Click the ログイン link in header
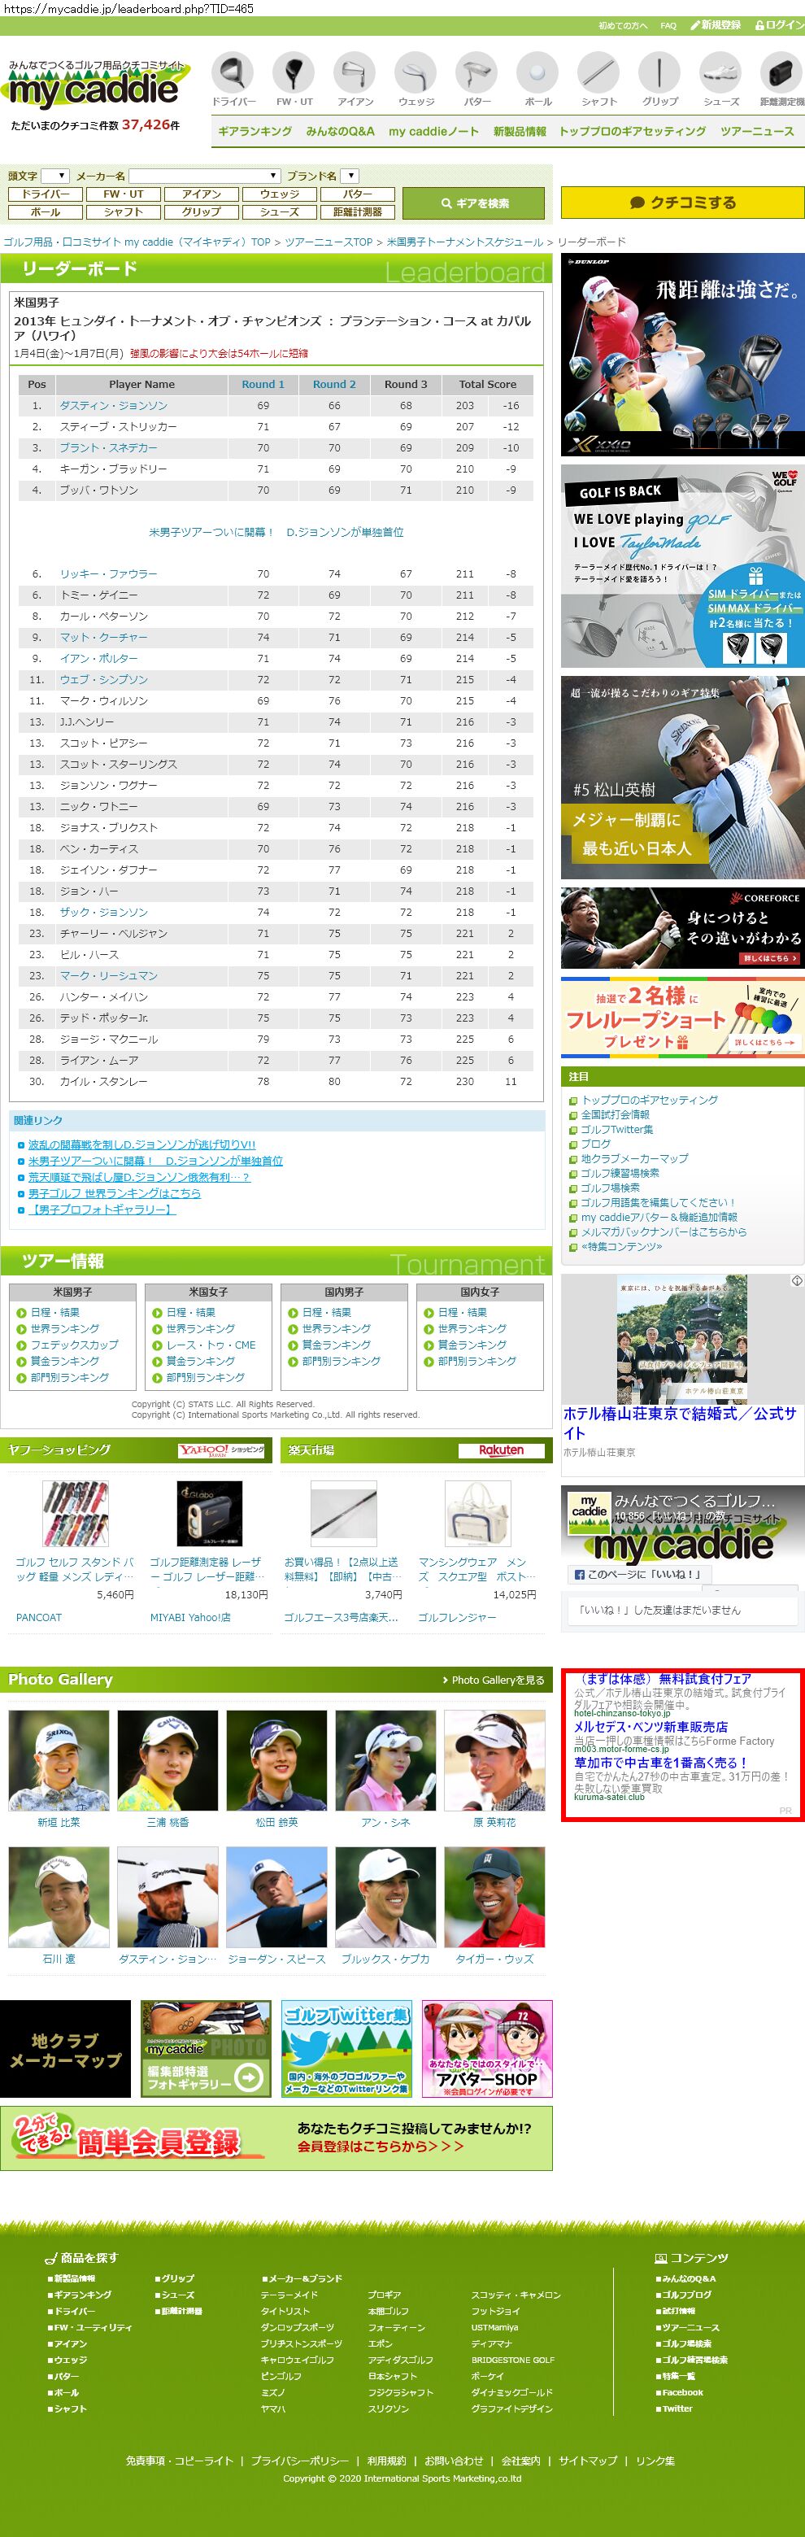The height and width of the screenshot is (2537, 805). coord(781,24)
